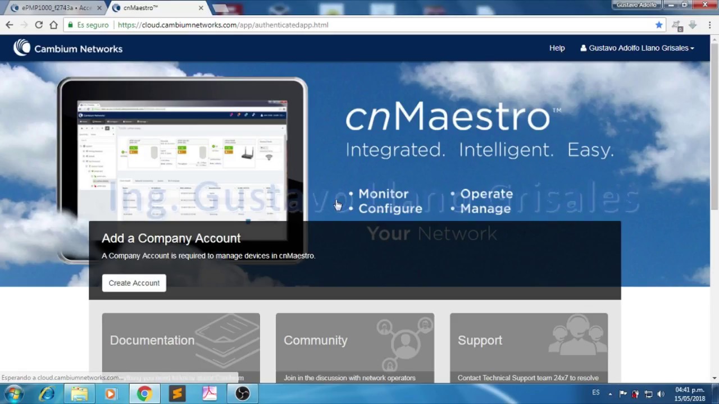Screen dimensions: 719x404
Task: Click the network icon in the tray
Action: [x=648, y=394]
